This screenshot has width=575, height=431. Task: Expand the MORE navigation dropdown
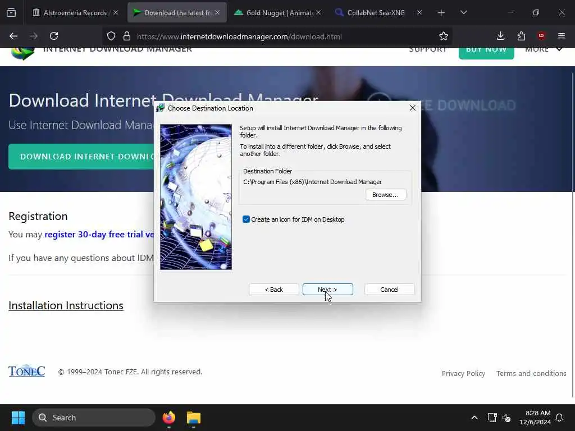click(544, 49)
